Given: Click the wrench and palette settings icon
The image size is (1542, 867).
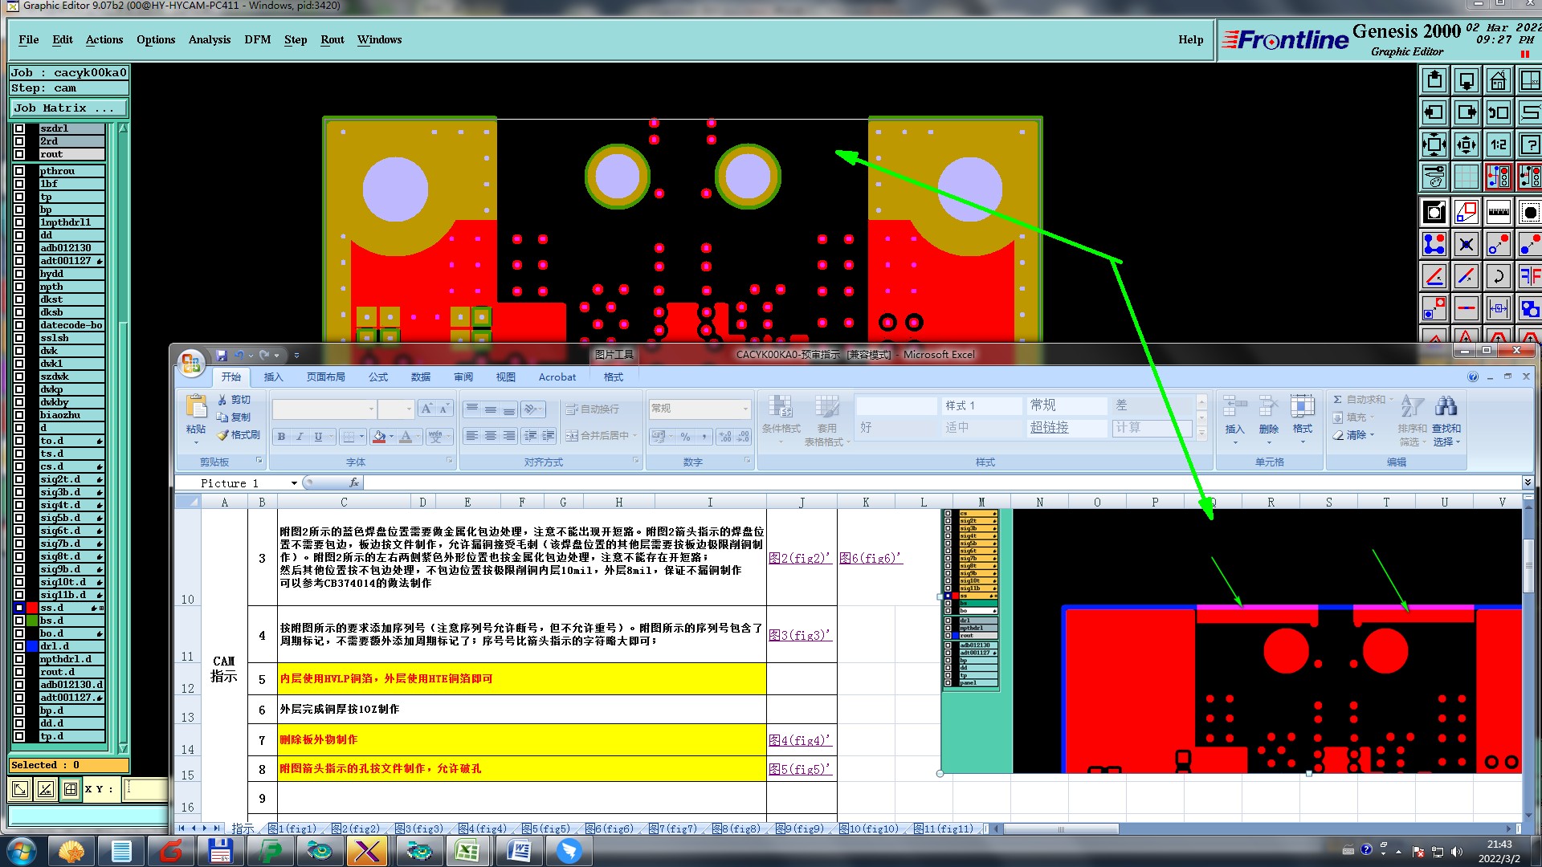Looking at the screenshot, I should pos(1434,177).
